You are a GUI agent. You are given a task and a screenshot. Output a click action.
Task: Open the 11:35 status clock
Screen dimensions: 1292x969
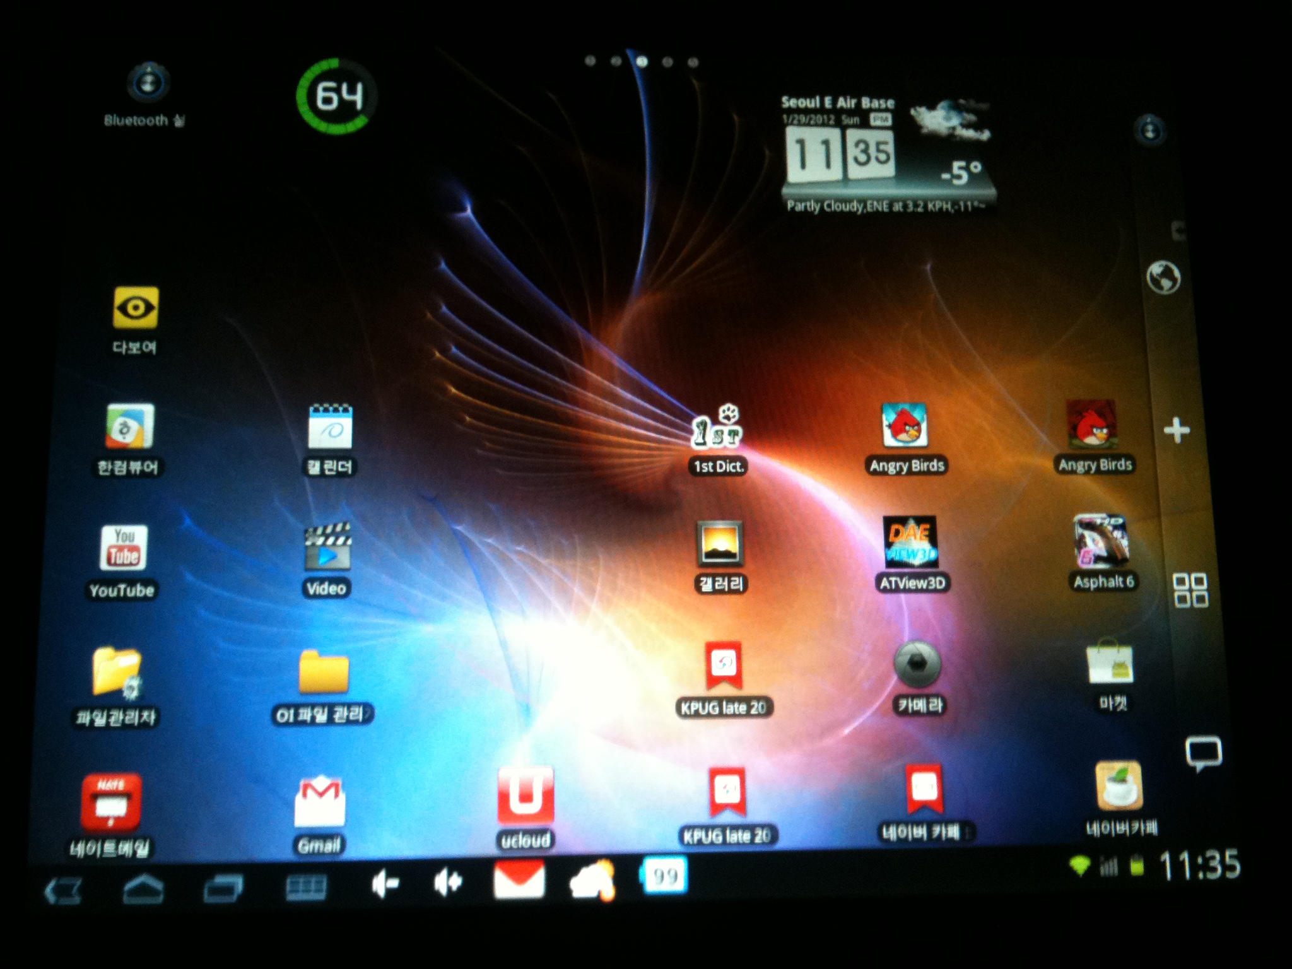point(1200,864)
